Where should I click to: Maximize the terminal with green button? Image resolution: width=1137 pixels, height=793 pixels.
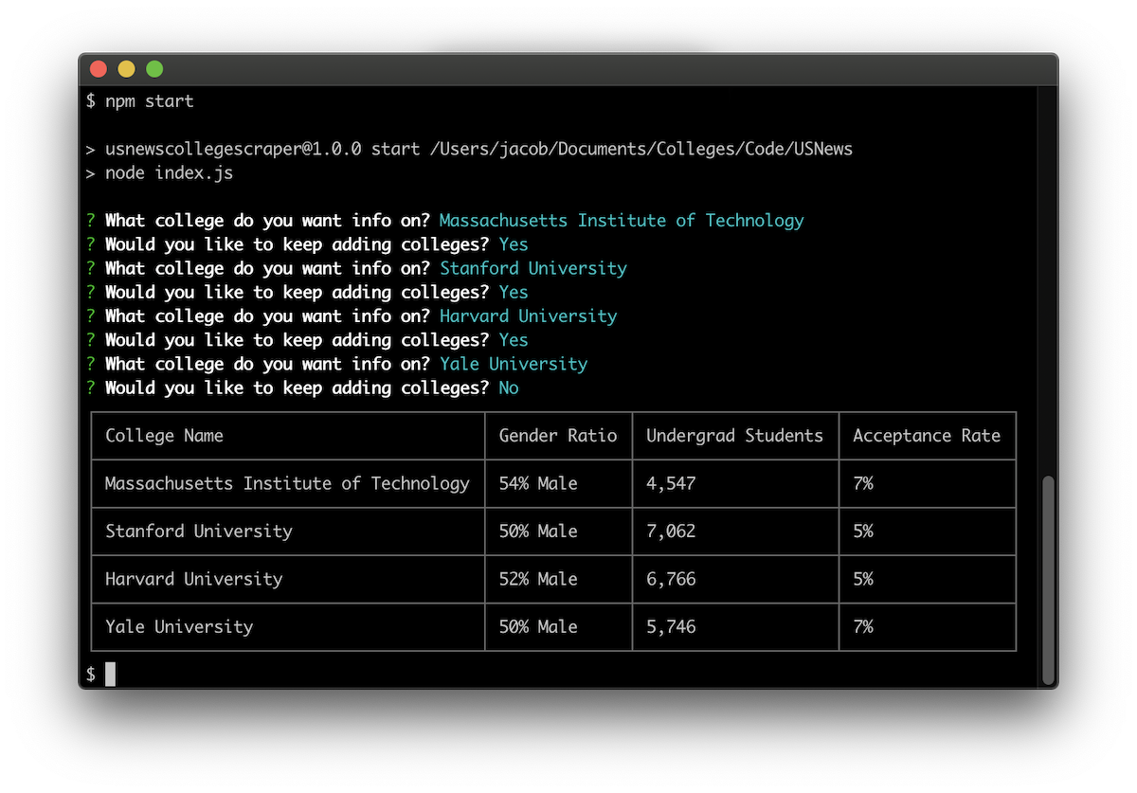[x=154, y=69]
